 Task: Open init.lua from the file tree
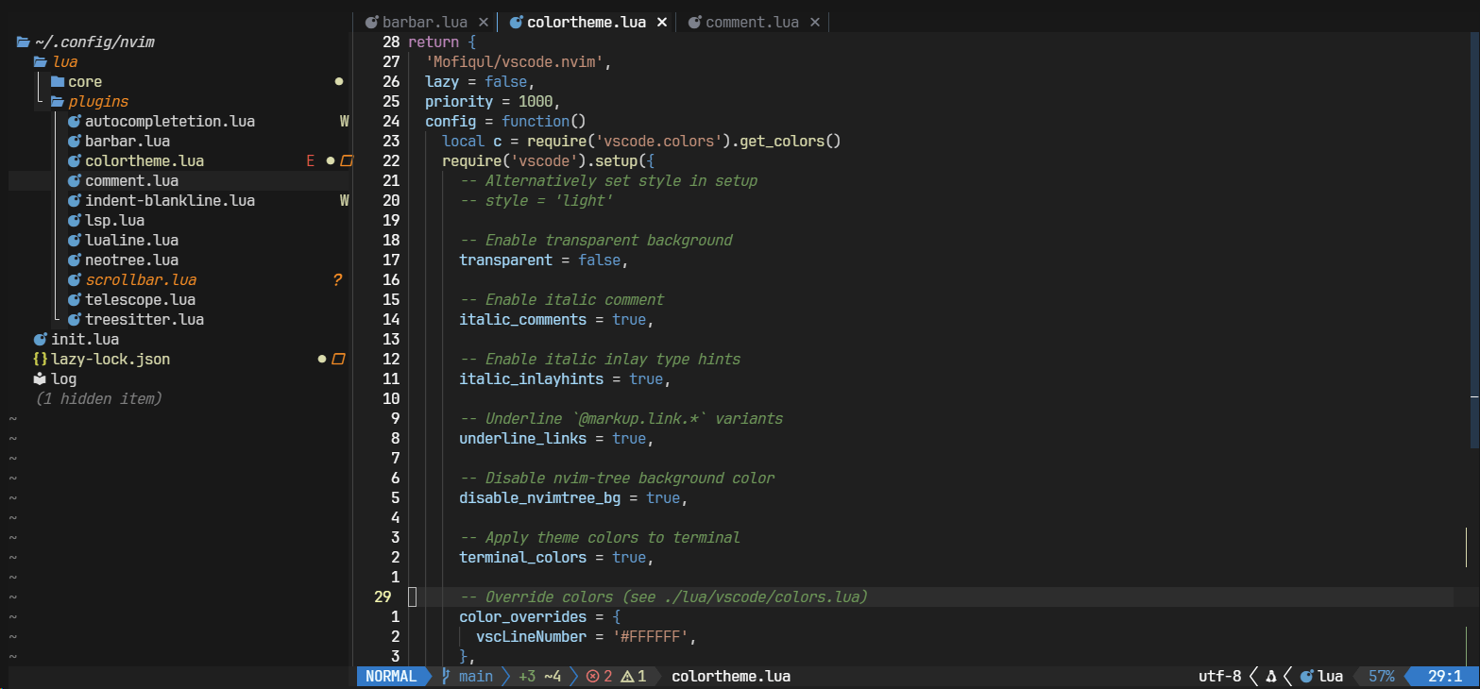[84, 340]
